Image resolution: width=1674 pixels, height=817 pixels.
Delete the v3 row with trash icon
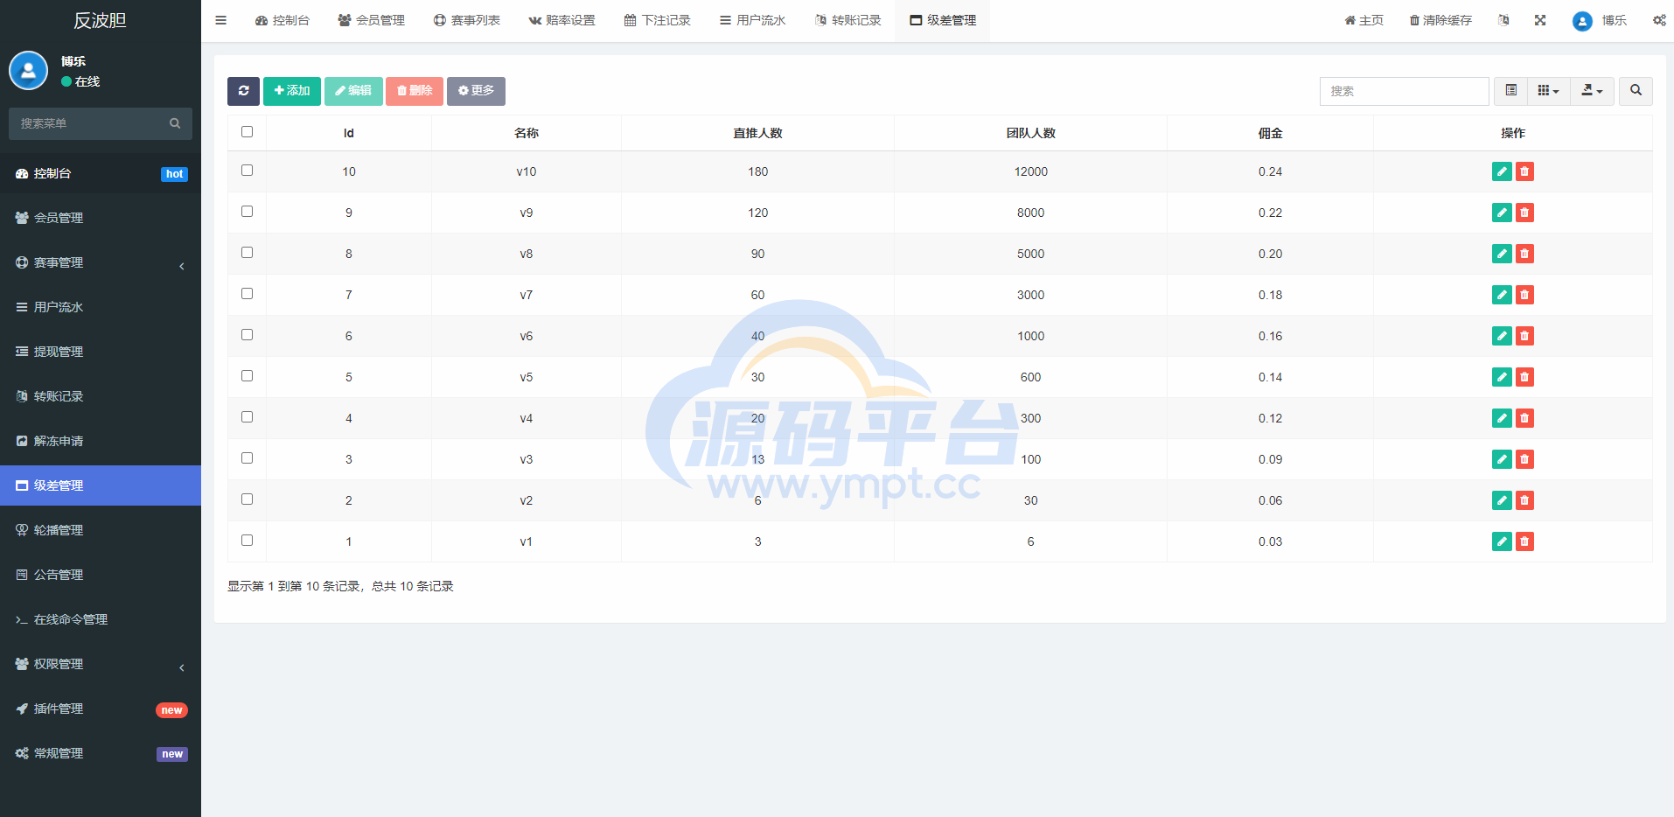[x=1524, y=459]
